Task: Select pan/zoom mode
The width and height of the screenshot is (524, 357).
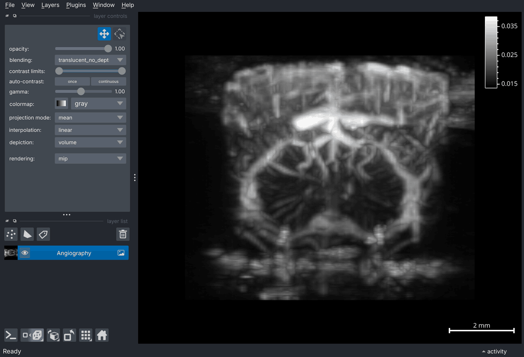Action: (104, 34)
